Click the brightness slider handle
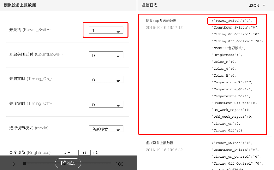274x170 pixels. [25, 163]
